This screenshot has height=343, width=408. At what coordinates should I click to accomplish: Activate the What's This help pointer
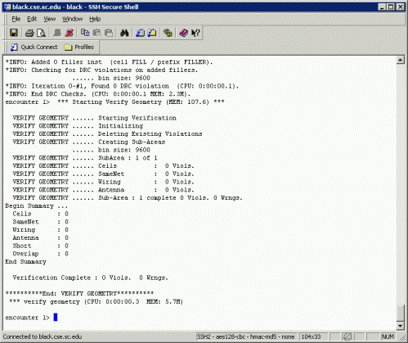pos(195,33)
